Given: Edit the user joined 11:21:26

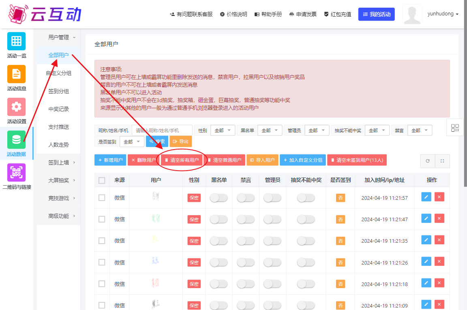Looking at the screenshot, I should 426,261.
